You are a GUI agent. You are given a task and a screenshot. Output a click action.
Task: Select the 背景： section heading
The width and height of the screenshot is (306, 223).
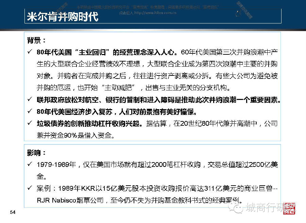point(36,40)
